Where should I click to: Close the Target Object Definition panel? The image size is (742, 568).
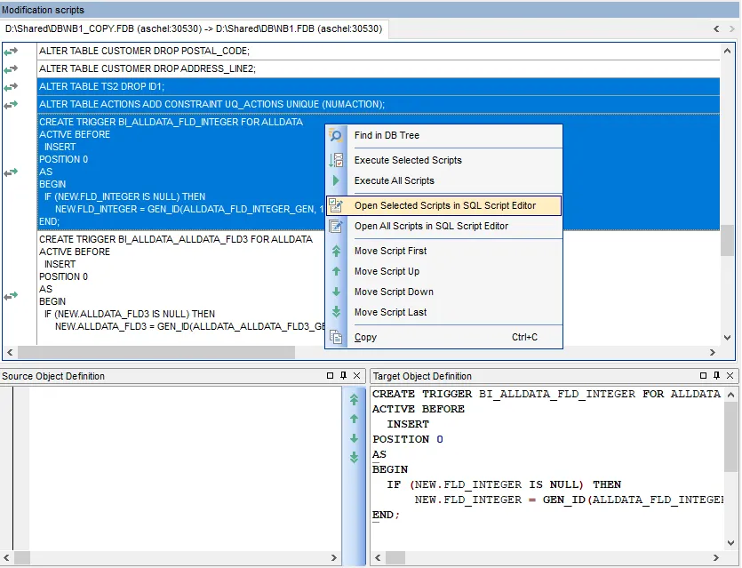pyautogui.click(x=730, y=376)
